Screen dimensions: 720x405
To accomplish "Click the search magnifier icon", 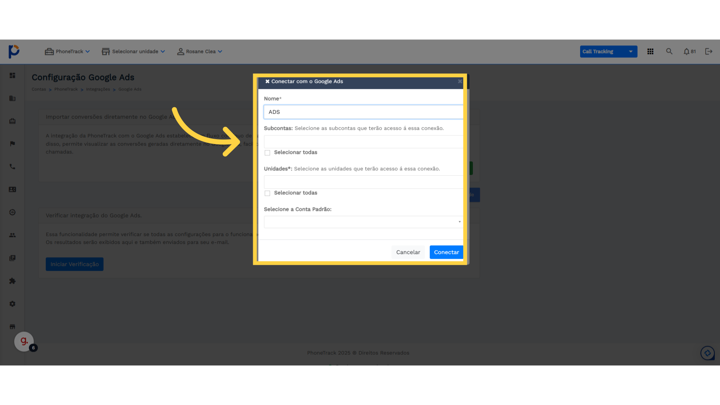I will coord(669,51).
